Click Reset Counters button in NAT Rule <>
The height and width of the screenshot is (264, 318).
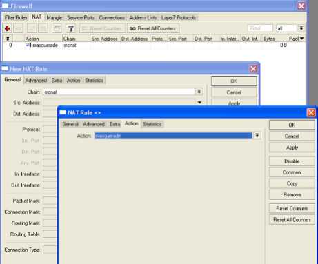coord(292,208)
